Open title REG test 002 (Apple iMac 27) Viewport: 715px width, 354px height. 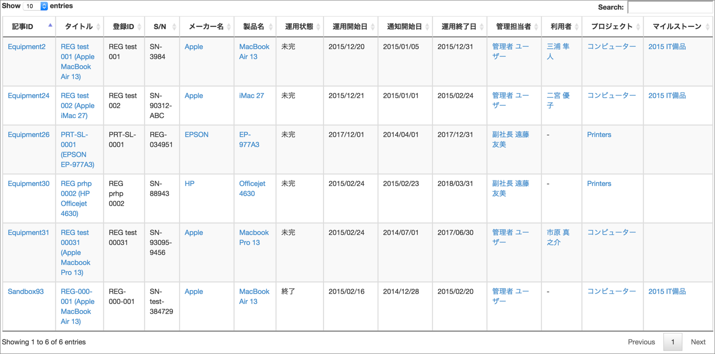(77, 105)
